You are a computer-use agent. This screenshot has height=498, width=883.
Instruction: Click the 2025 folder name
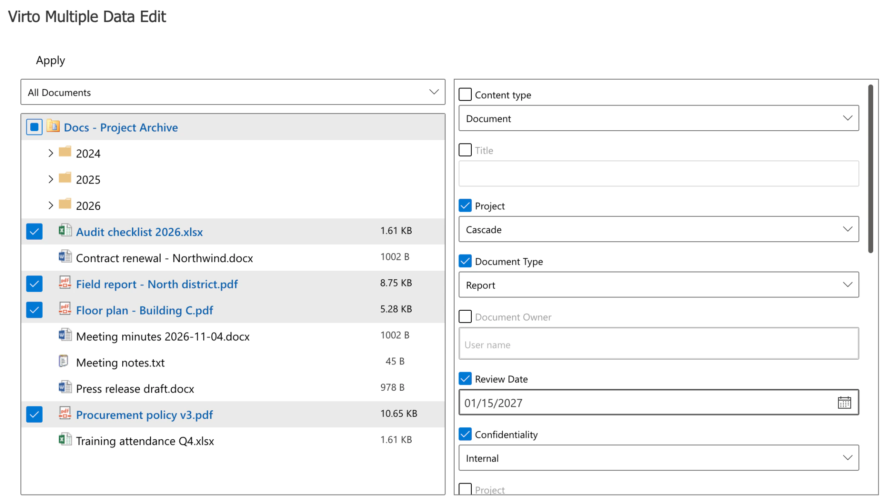(88, 180)
